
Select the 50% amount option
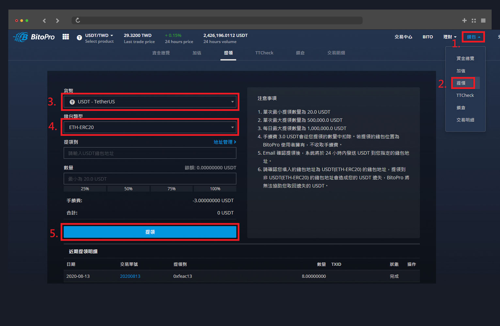click(128, 189)
